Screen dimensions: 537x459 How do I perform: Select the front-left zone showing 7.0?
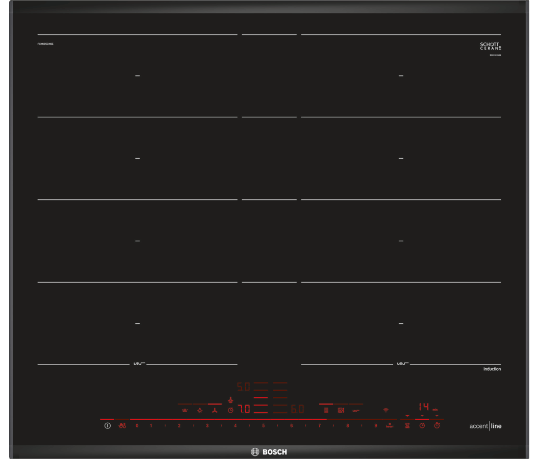244,409
